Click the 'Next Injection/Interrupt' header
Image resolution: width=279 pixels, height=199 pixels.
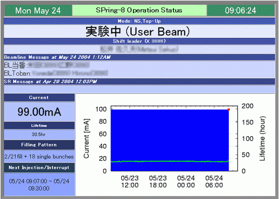[x=39, y=167]
